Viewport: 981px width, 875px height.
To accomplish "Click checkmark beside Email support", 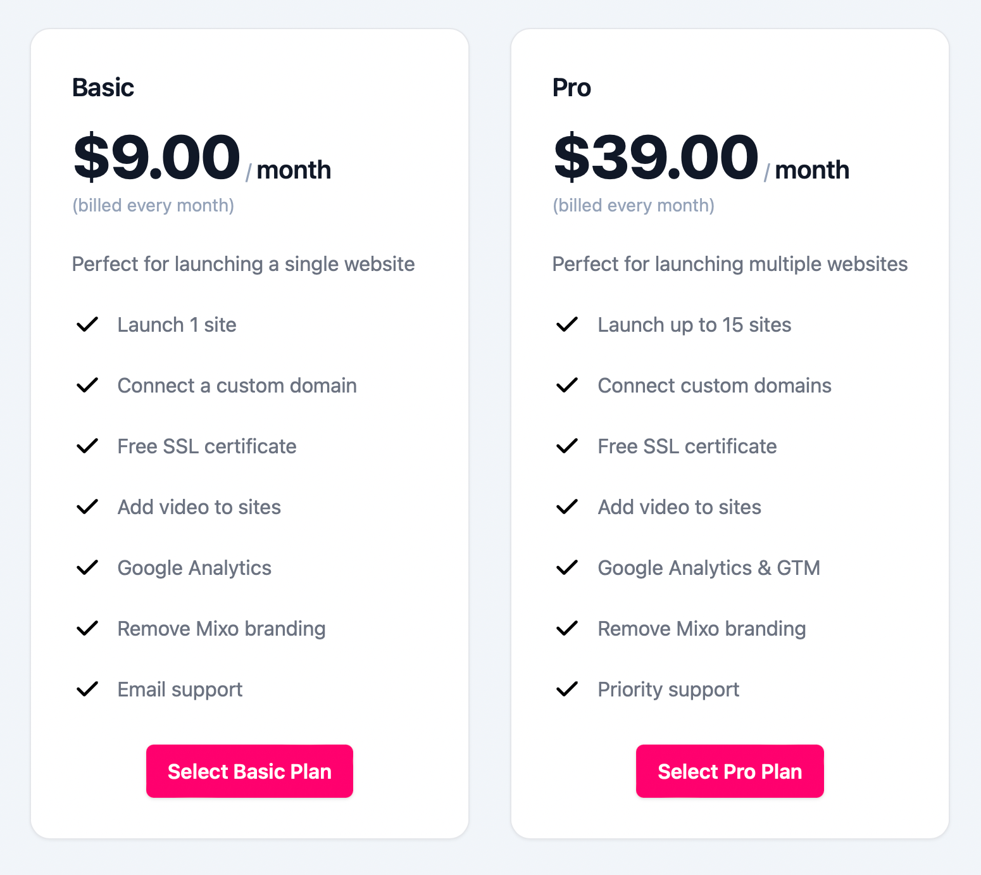I will click(x=87, y=689).
